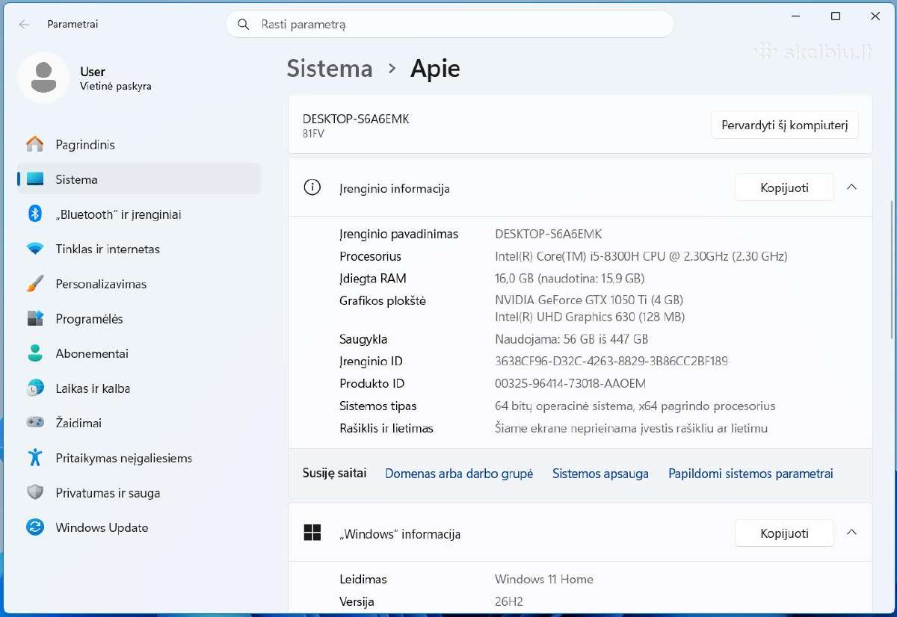This screenshot has width=897, height=617.
Task: Click Kopijuoti in „Windows" informacija section
Action: [x=784, y=533]
